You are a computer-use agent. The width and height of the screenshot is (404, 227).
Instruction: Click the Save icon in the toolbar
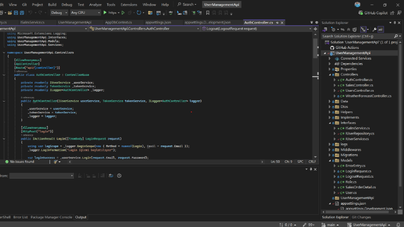tap(16, 13)
